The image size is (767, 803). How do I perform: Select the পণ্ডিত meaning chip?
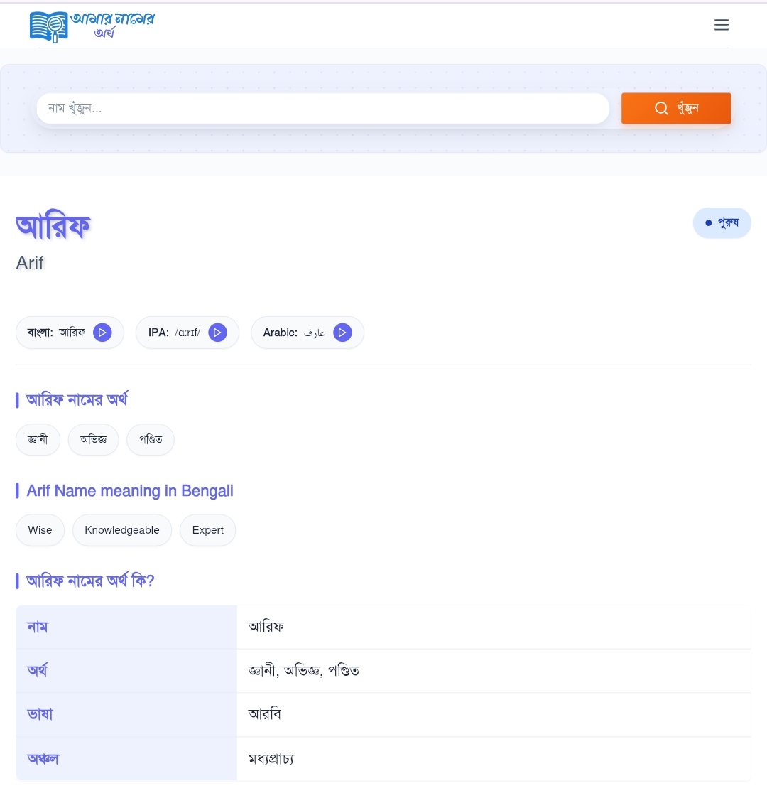151,439
